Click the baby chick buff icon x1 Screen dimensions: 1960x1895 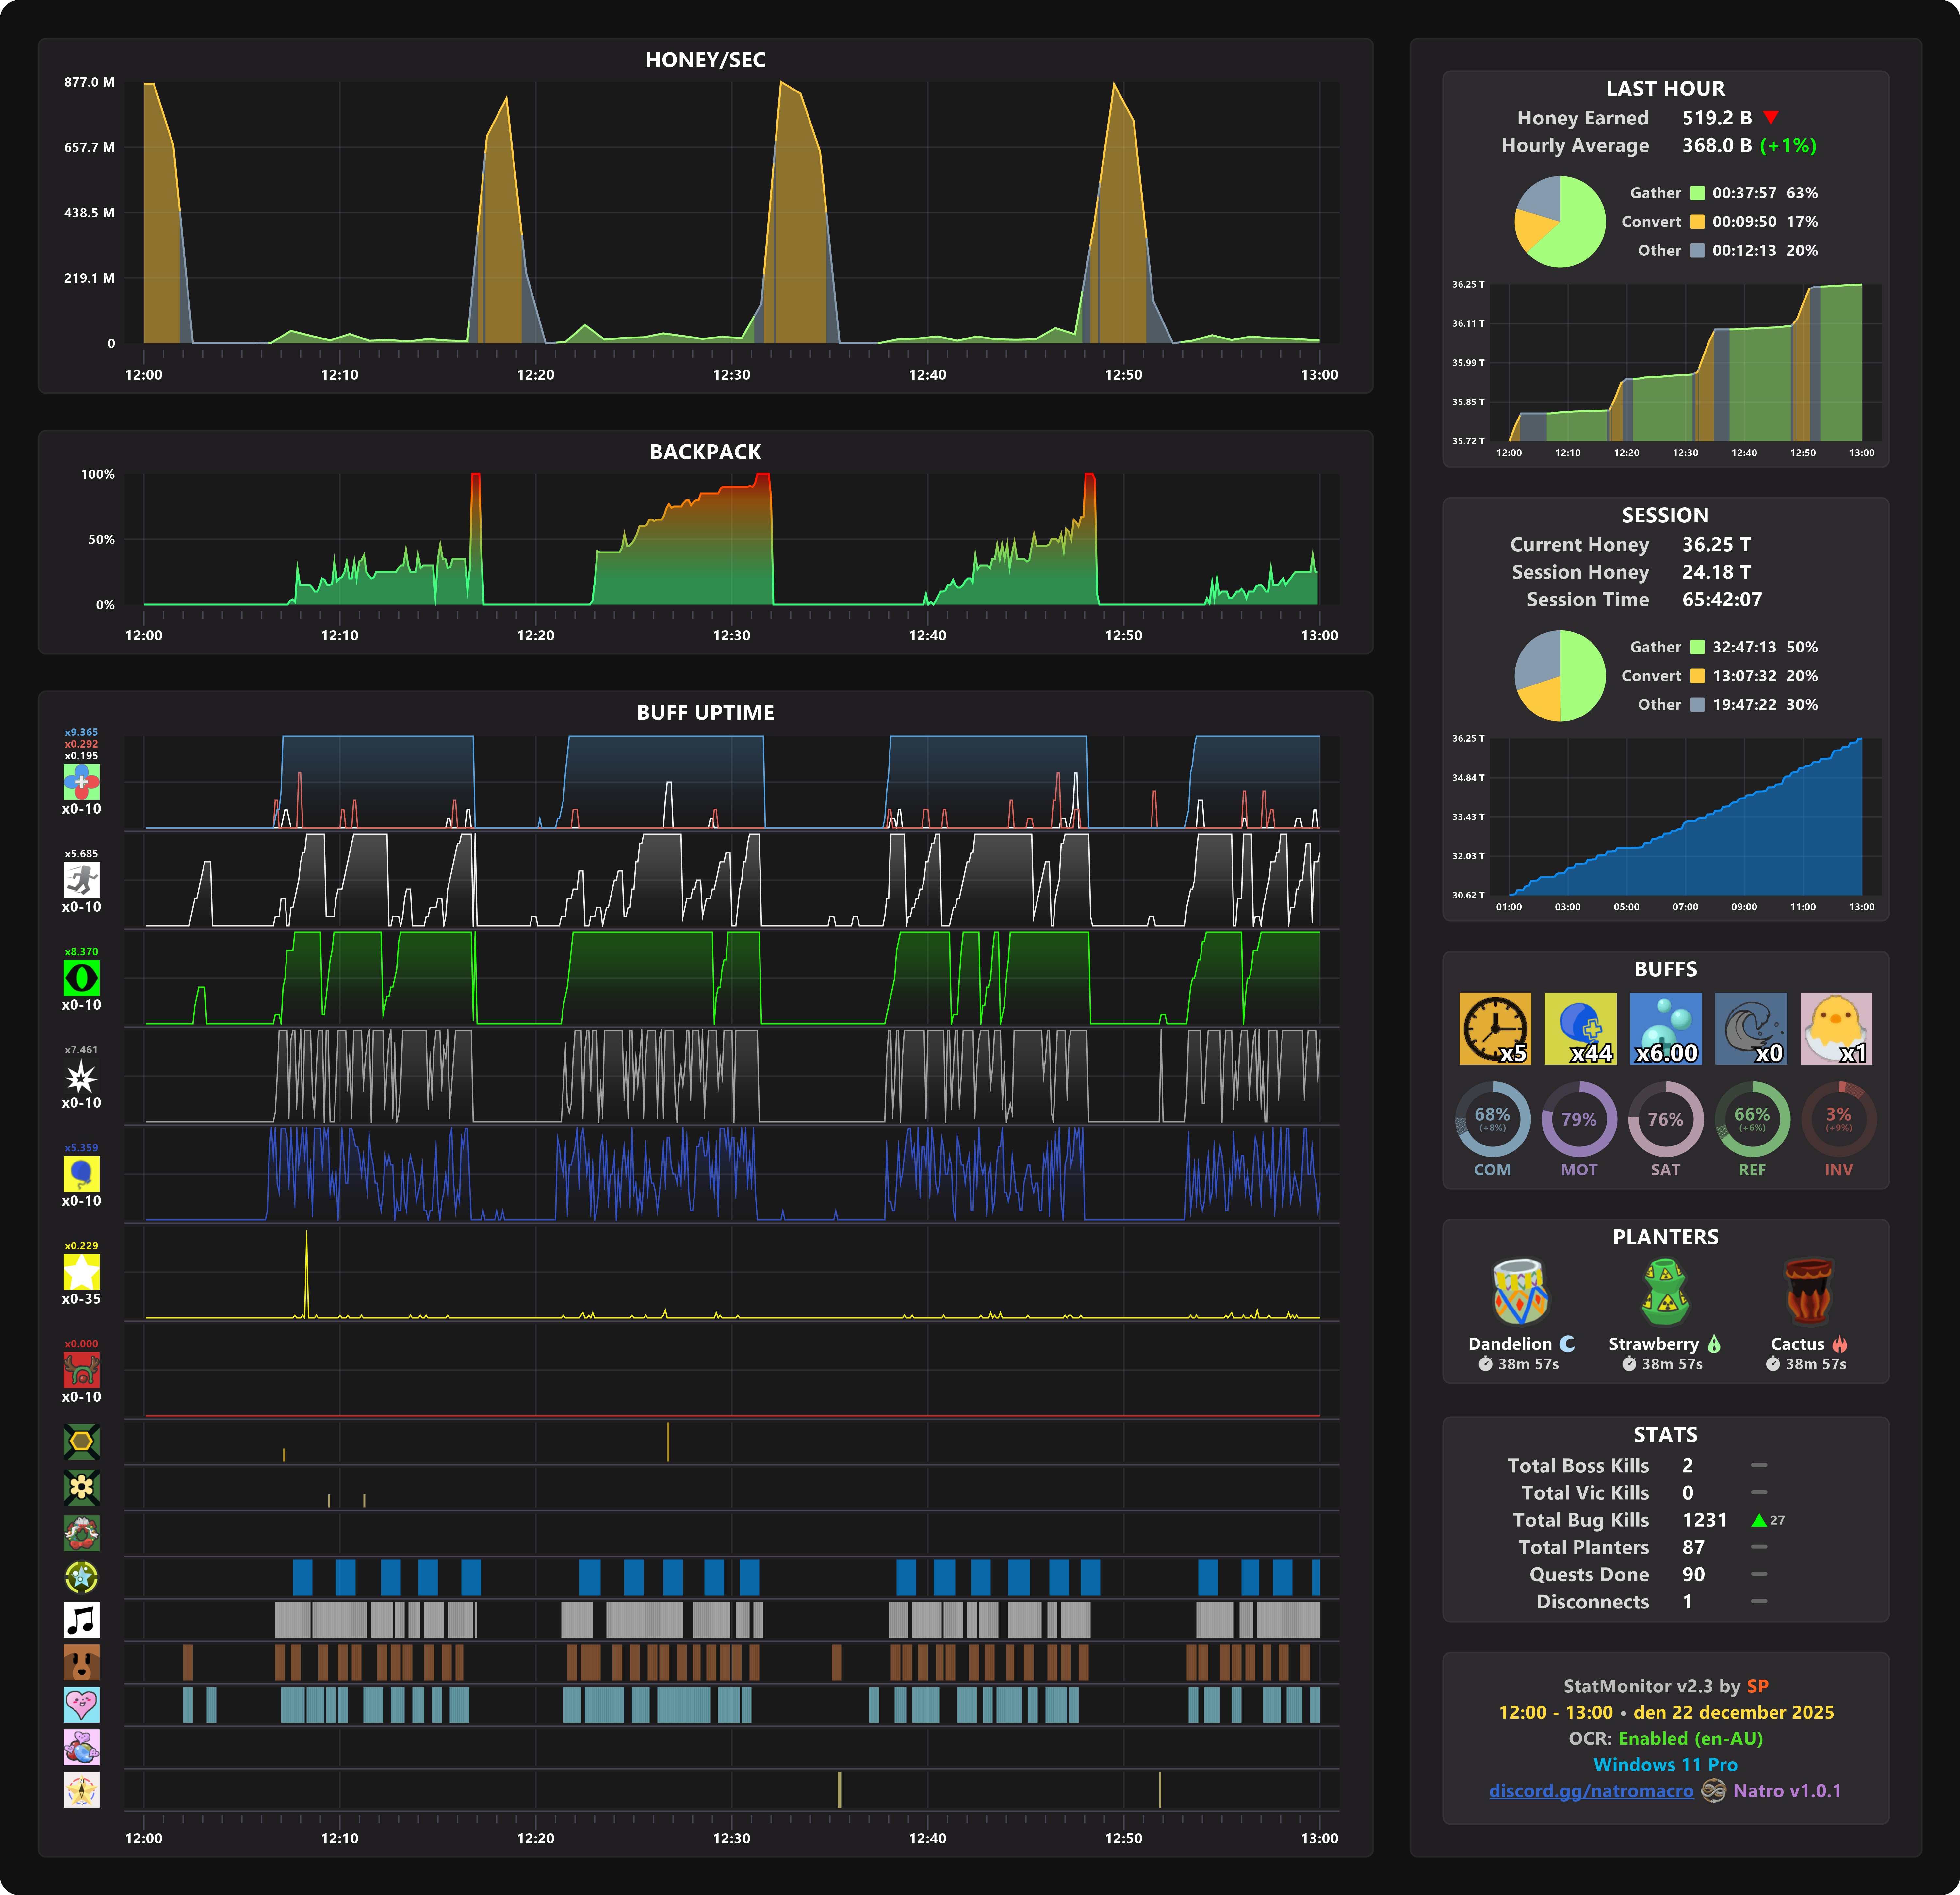tap(1836, 1028)
